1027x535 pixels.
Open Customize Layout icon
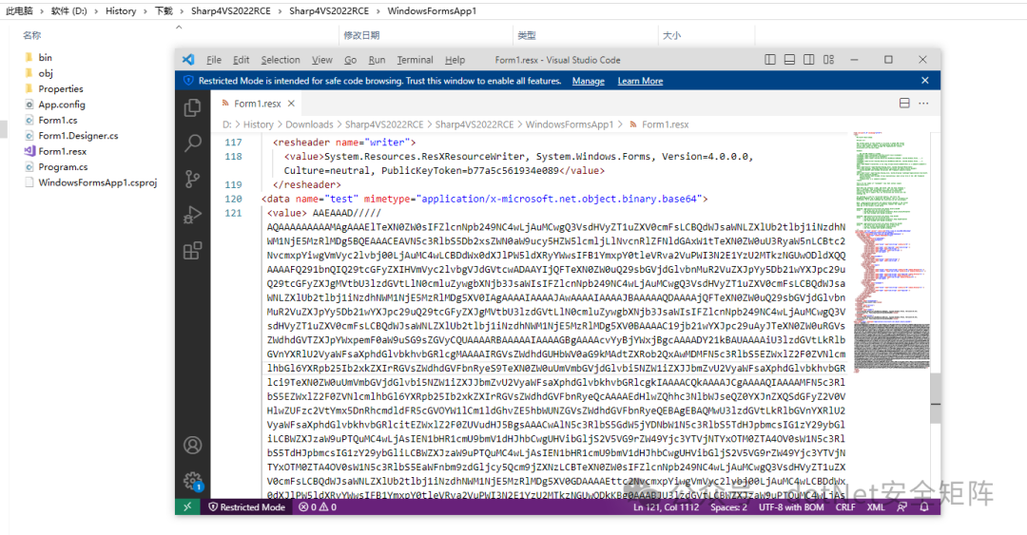(828, 60)
